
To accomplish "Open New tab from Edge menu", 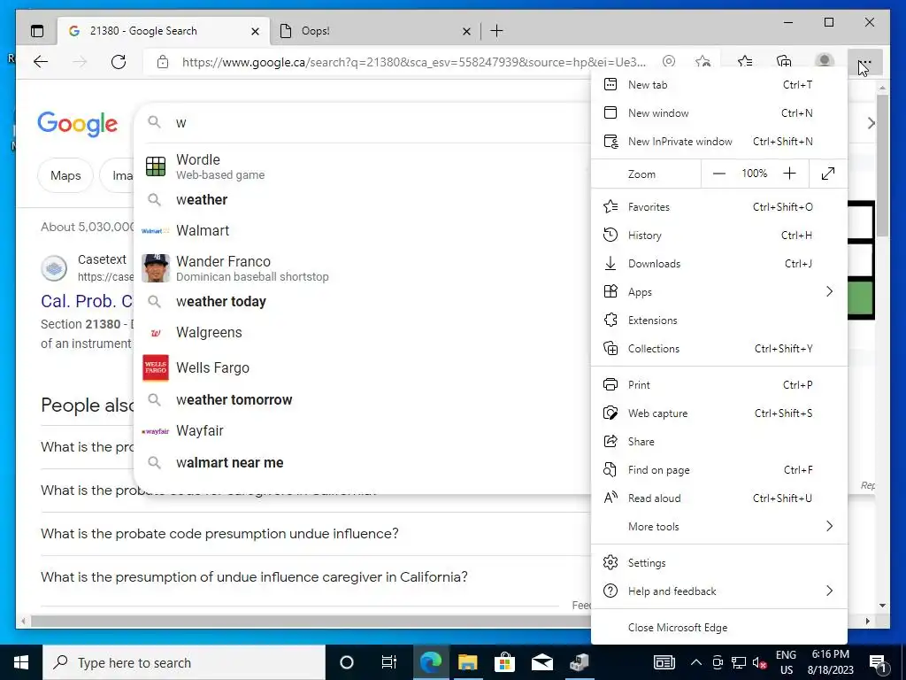I will click(718, 84).
